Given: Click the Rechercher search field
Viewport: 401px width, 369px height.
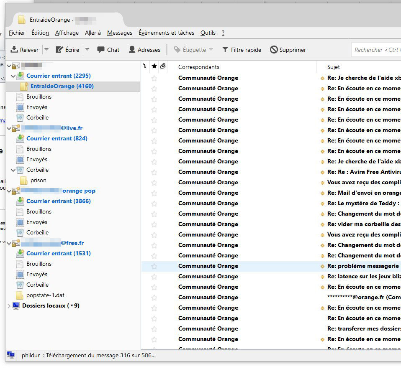Looking at the screenshot, I should click(x=377, y=50).
